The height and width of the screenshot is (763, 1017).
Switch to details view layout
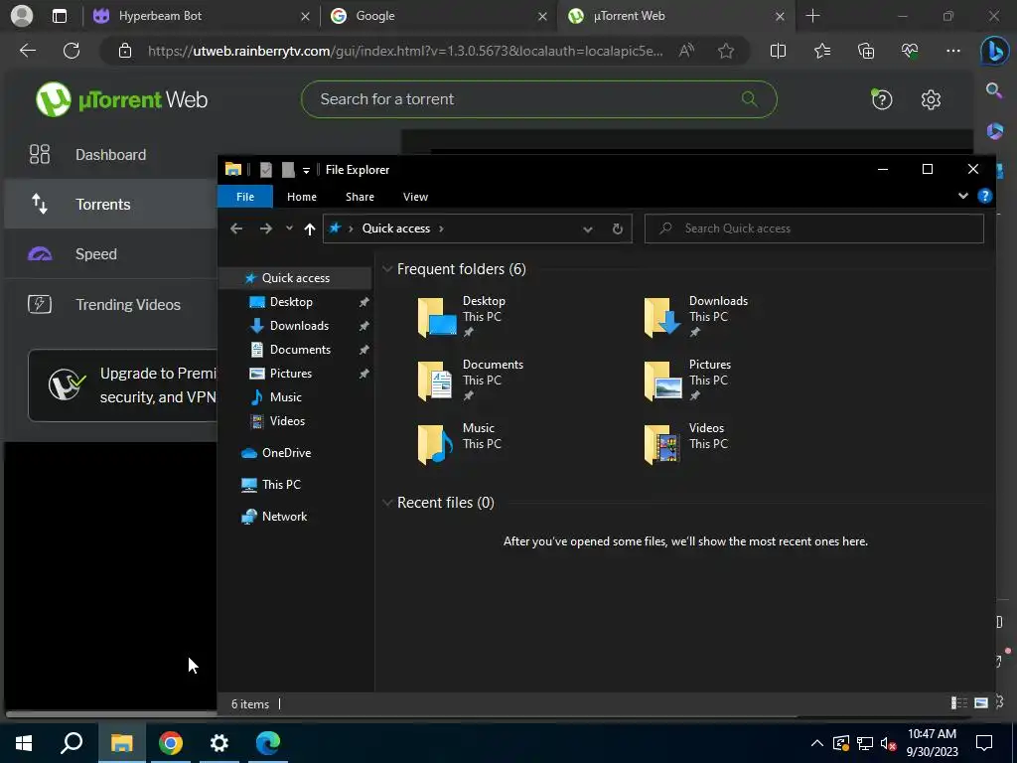point(958,702)
